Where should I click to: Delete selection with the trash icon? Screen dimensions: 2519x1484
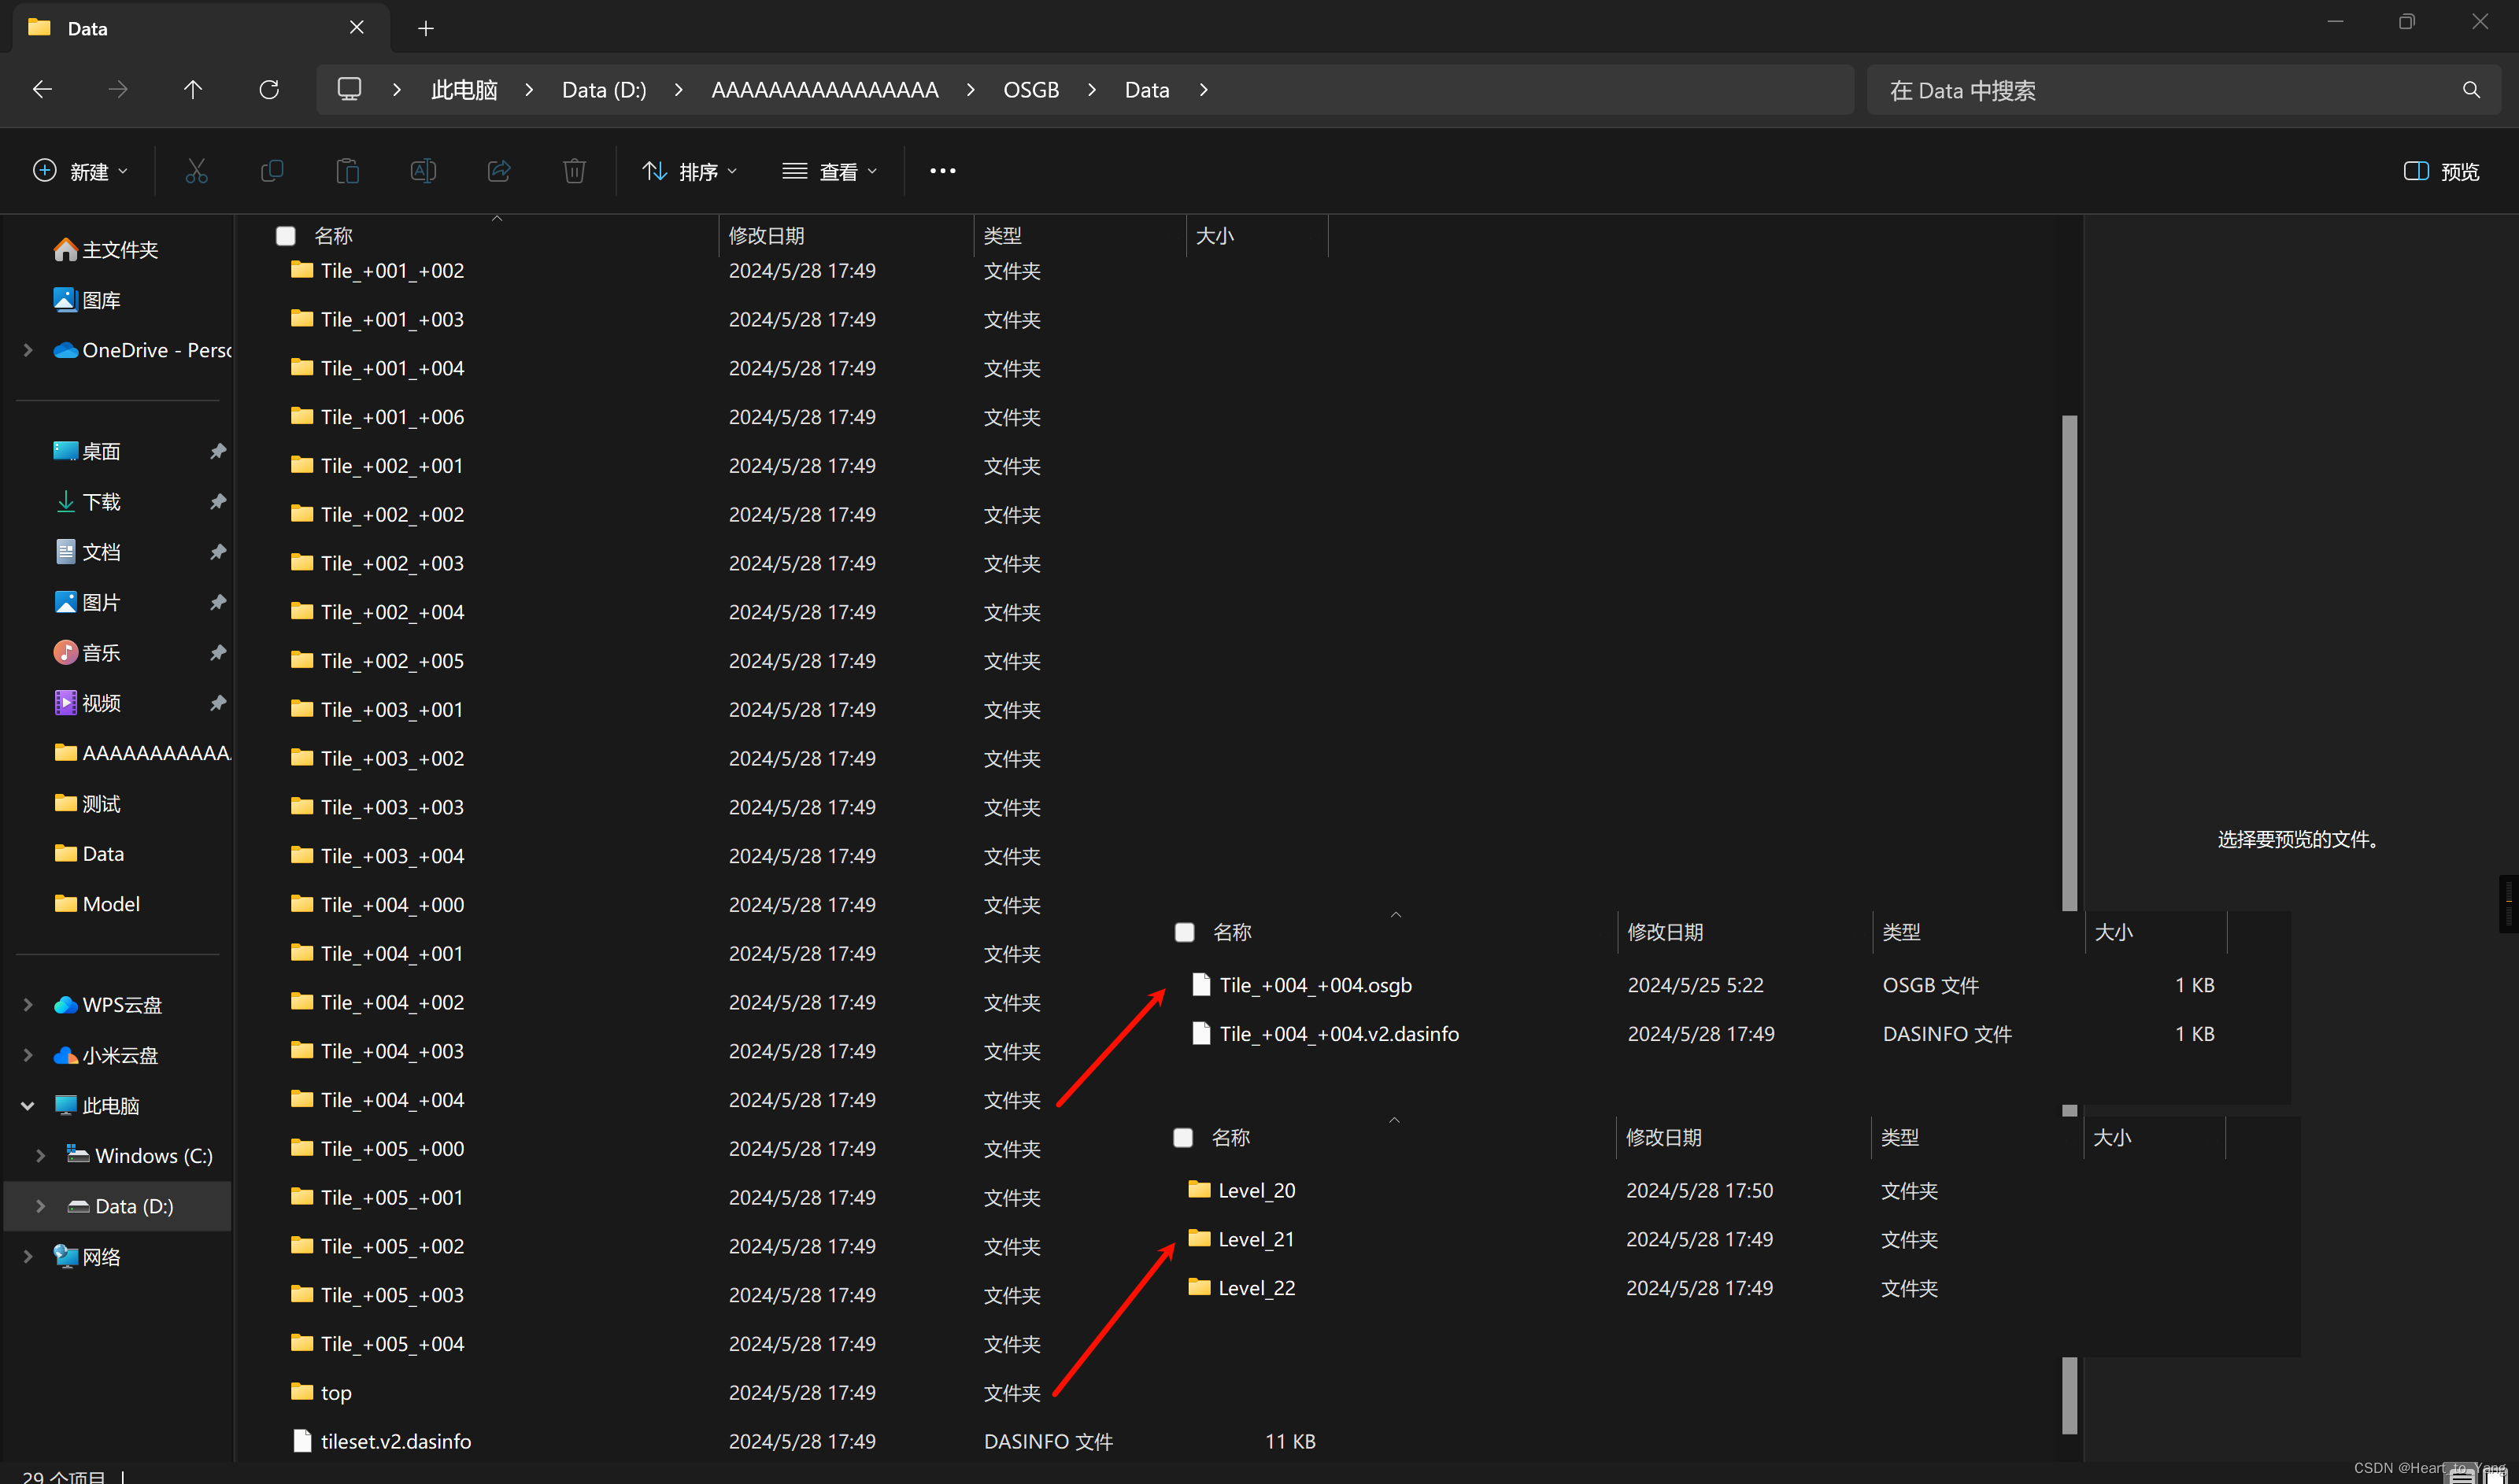point(573,170)
